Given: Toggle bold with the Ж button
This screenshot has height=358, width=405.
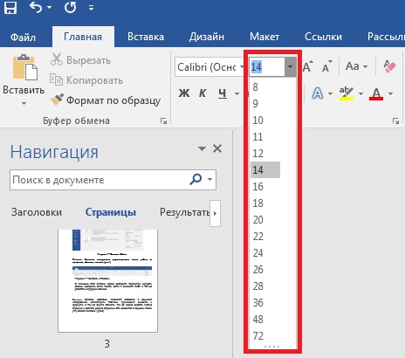Looking at the screenshot, I should click(x=184, y=93).
